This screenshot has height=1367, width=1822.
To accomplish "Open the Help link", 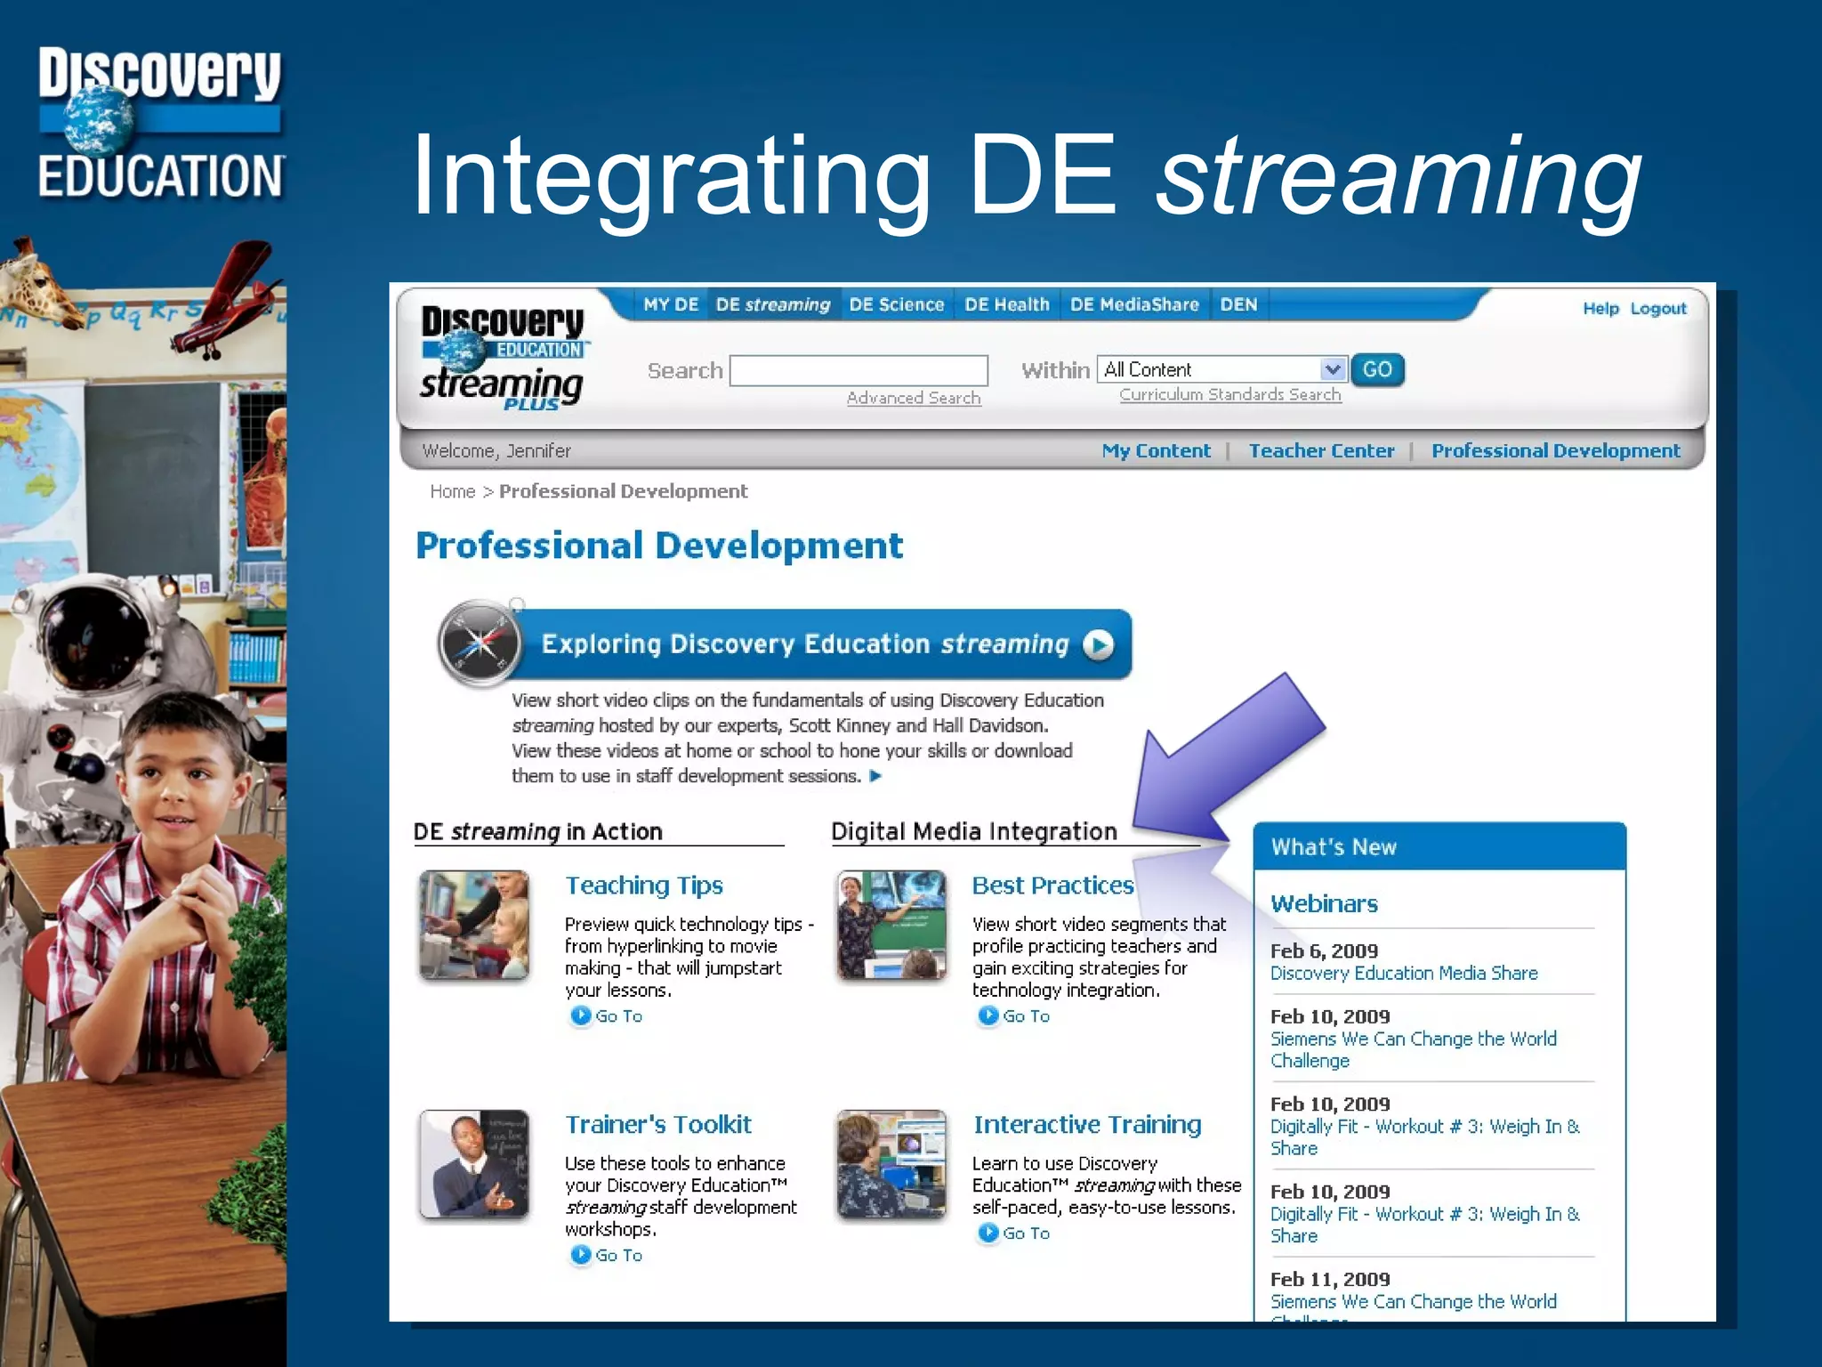I will pyautogui.click(x=1600, y=309).
